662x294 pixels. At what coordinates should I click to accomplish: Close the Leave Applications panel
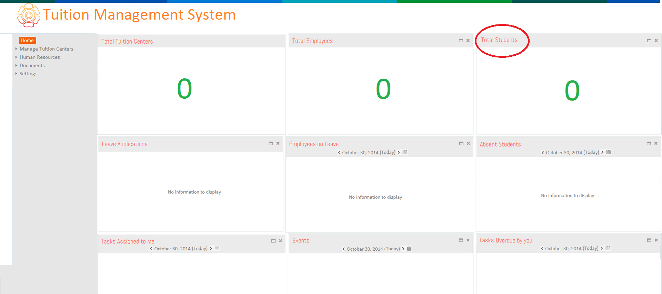(x=278, y=143)
